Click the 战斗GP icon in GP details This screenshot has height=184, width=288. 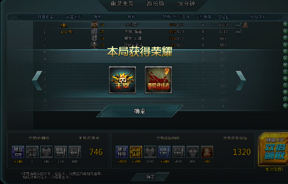[18, 152]
